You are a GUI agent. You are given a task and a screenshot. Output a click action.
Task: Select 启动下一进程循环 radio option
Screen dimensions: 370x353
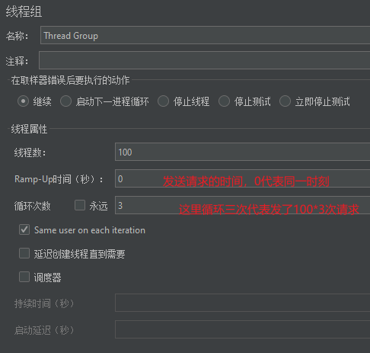pos(65,101)
